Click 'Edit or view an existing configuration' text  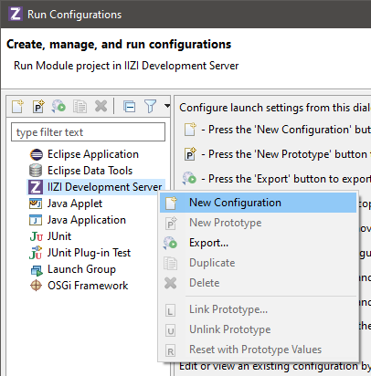[x=269, y=366]
